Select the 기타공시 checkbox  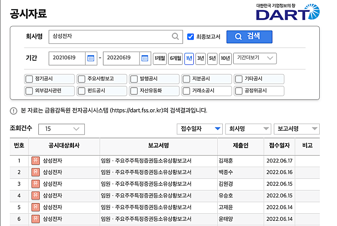click(x=239, y=79)
